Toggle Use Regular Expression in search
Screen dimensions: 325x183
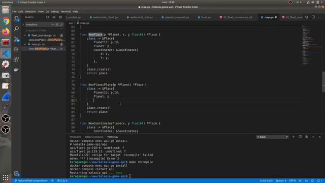tap(61, 24)
